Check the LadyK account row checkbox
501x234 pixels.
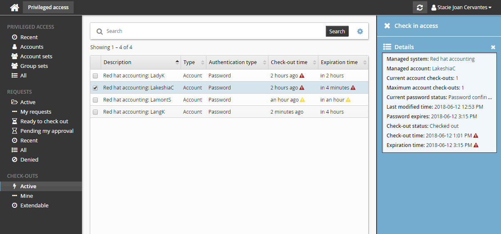coord(95,76)
